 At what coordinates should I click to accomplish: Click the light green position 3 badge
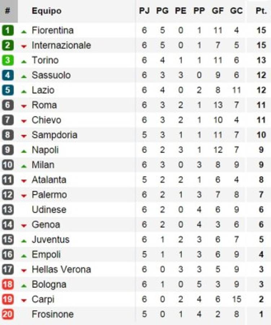(8, 60)
